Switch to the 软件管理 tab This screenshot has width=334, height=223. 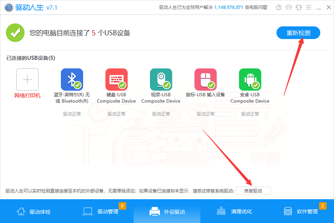tap(301, 211)
